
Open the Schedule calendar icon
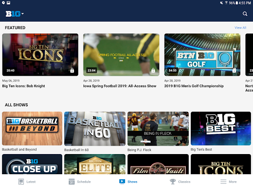click(x=72, y=182)
